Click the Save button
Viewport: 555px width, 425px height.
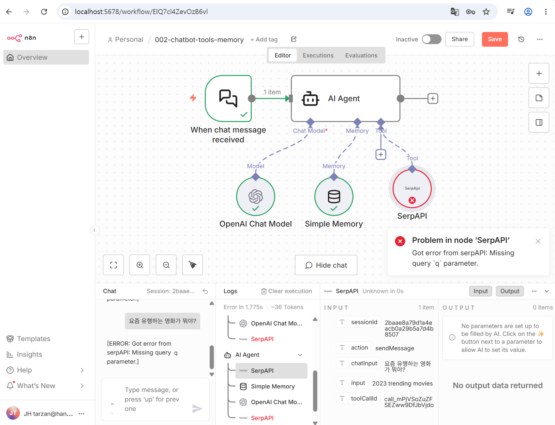495,39
